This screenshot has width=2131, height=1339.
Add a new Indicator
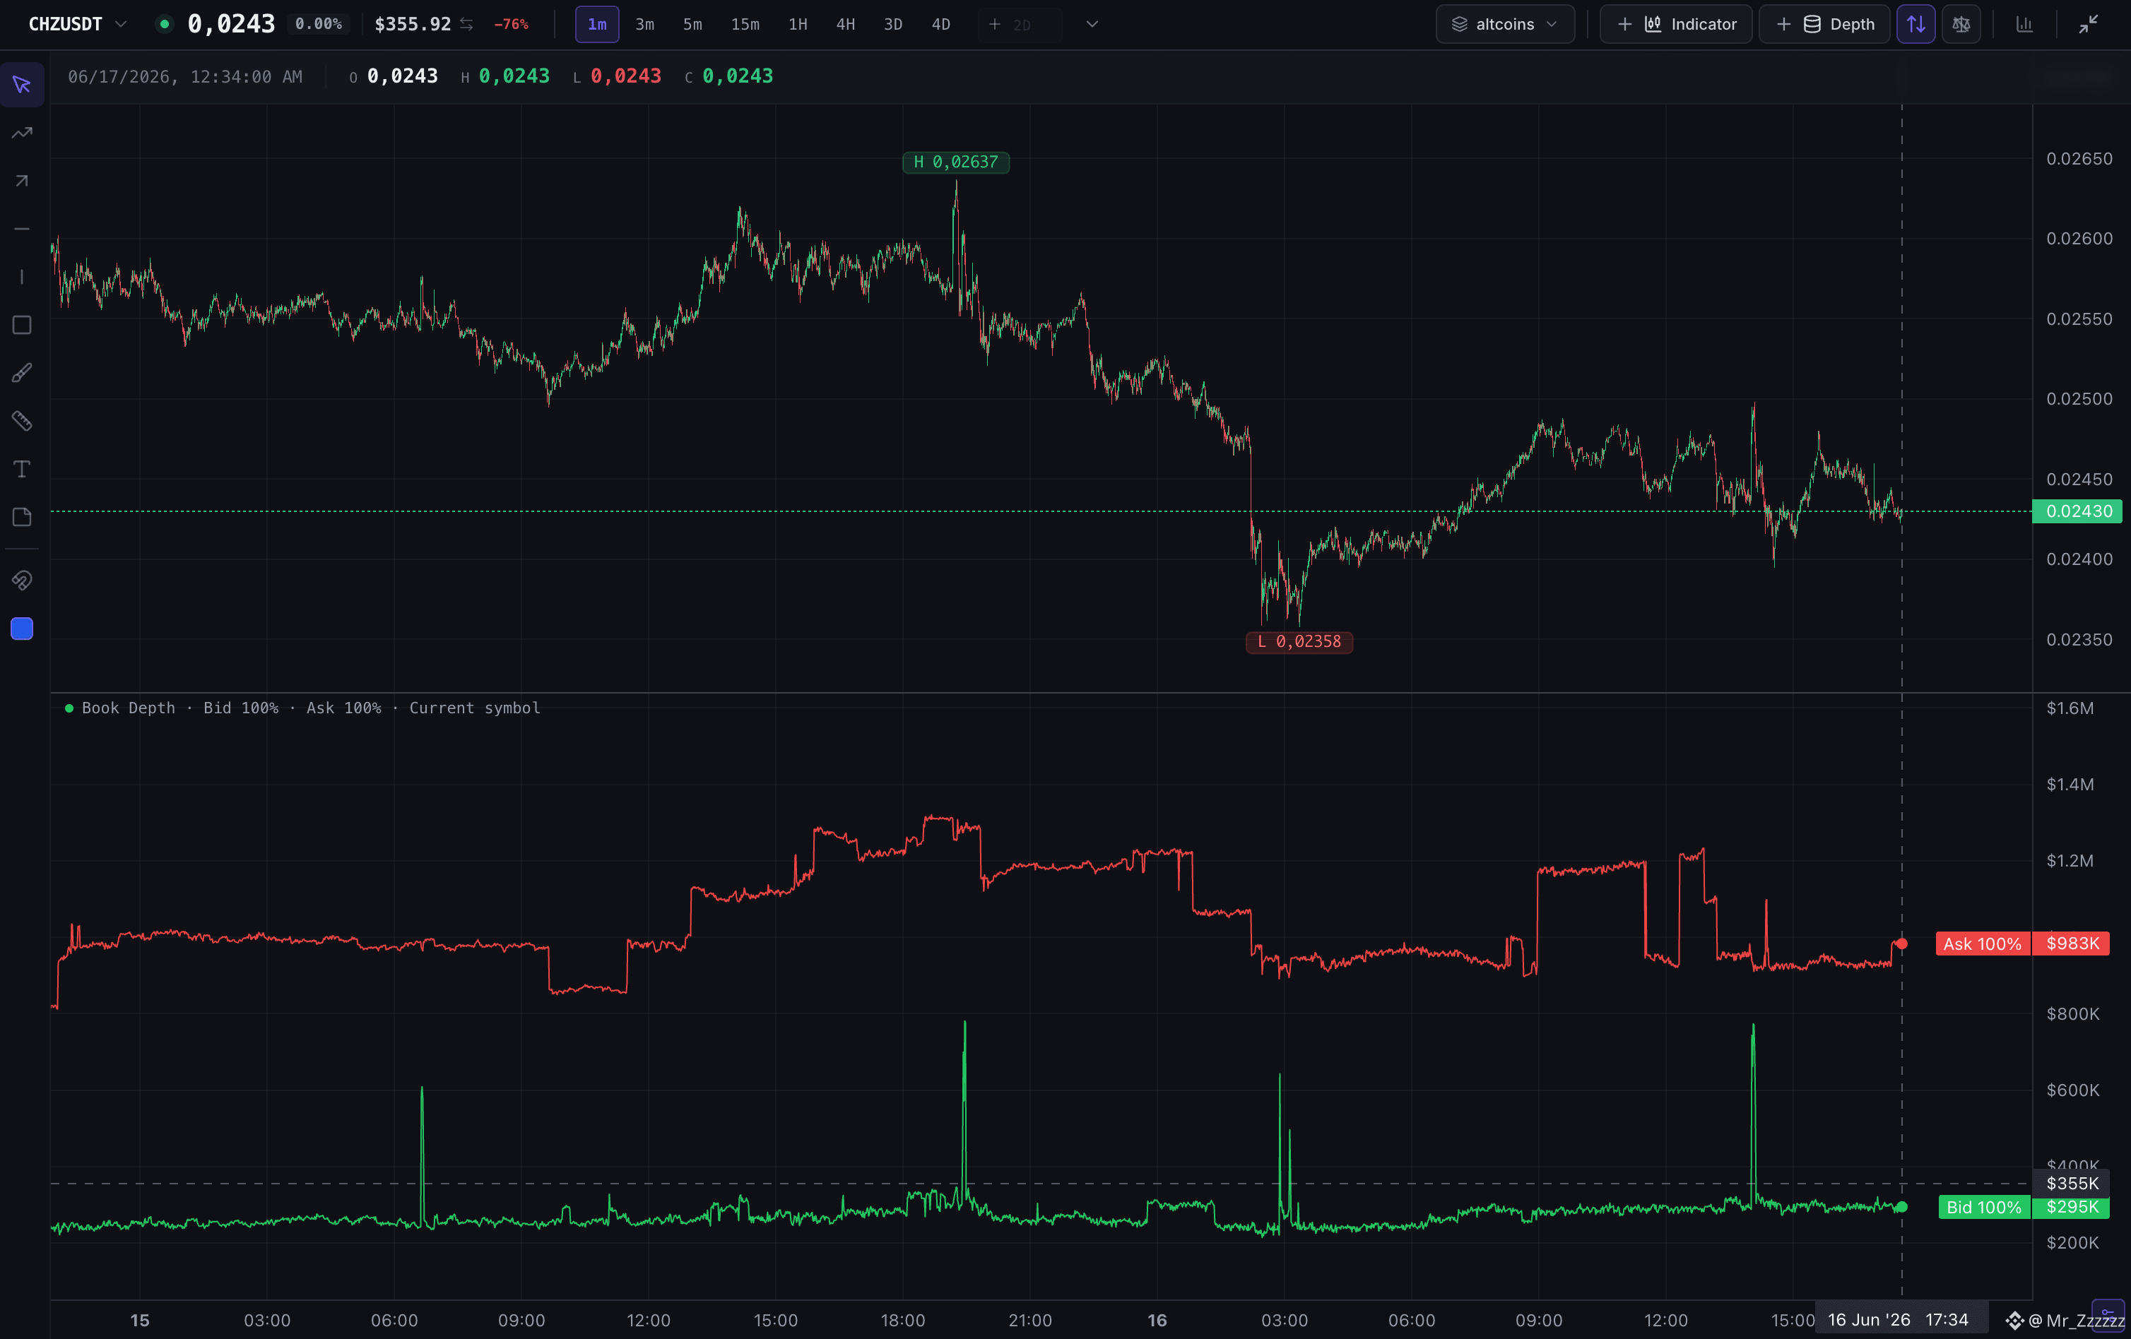[x=1676, y=25]
